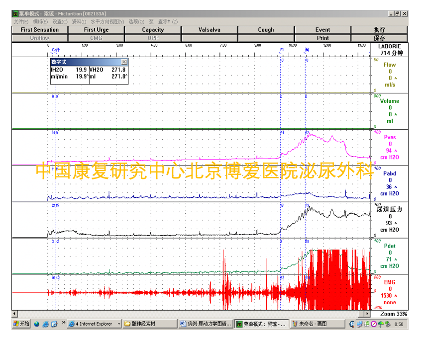Image resolution: width=421 pixels, height=340 pixels.
Task: Select the EMG channel label
Action: pyautogui.click(x=390, y=282)
